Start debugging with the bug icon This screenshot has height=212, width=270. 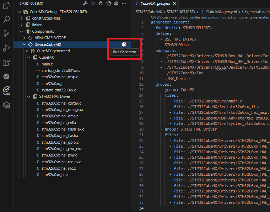coord(101,3)
